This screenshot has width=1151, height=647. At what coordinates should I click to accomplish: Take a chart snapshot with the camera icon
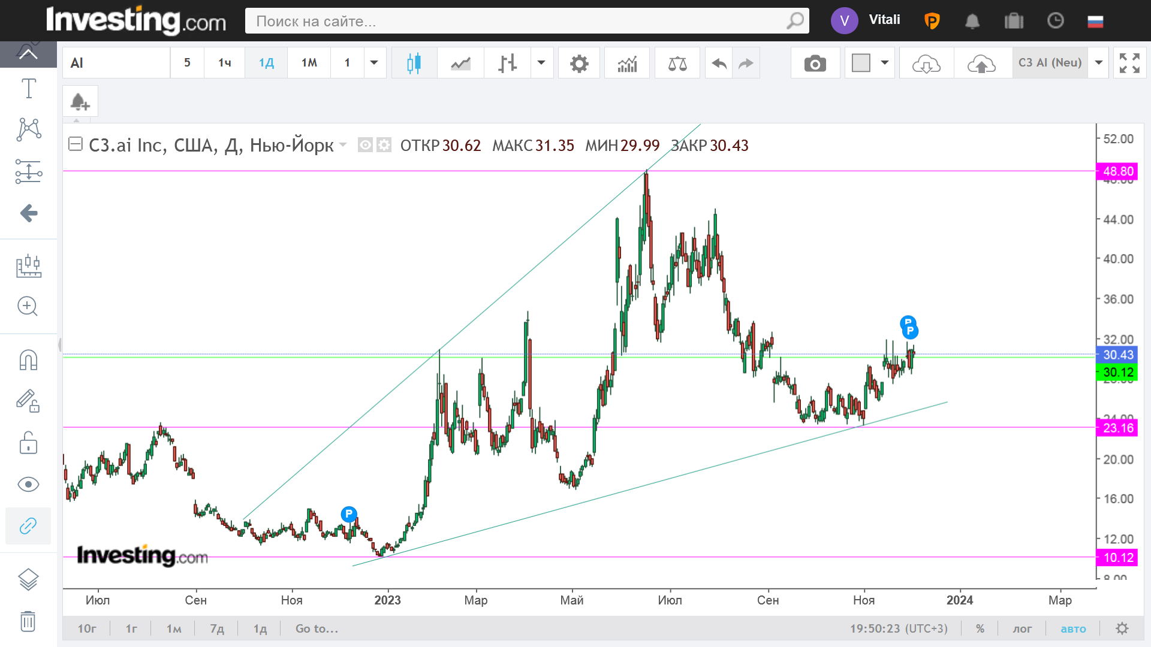coord(815,63)
